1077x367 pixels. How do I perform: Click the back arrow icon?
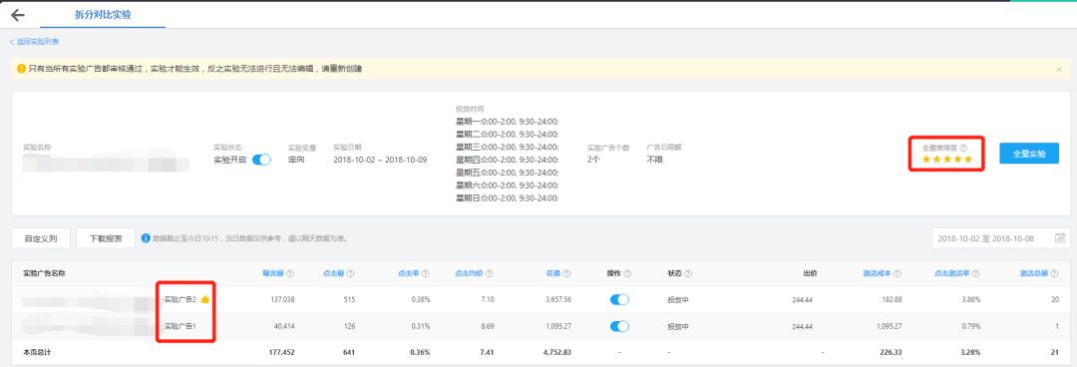pos(18,15)
